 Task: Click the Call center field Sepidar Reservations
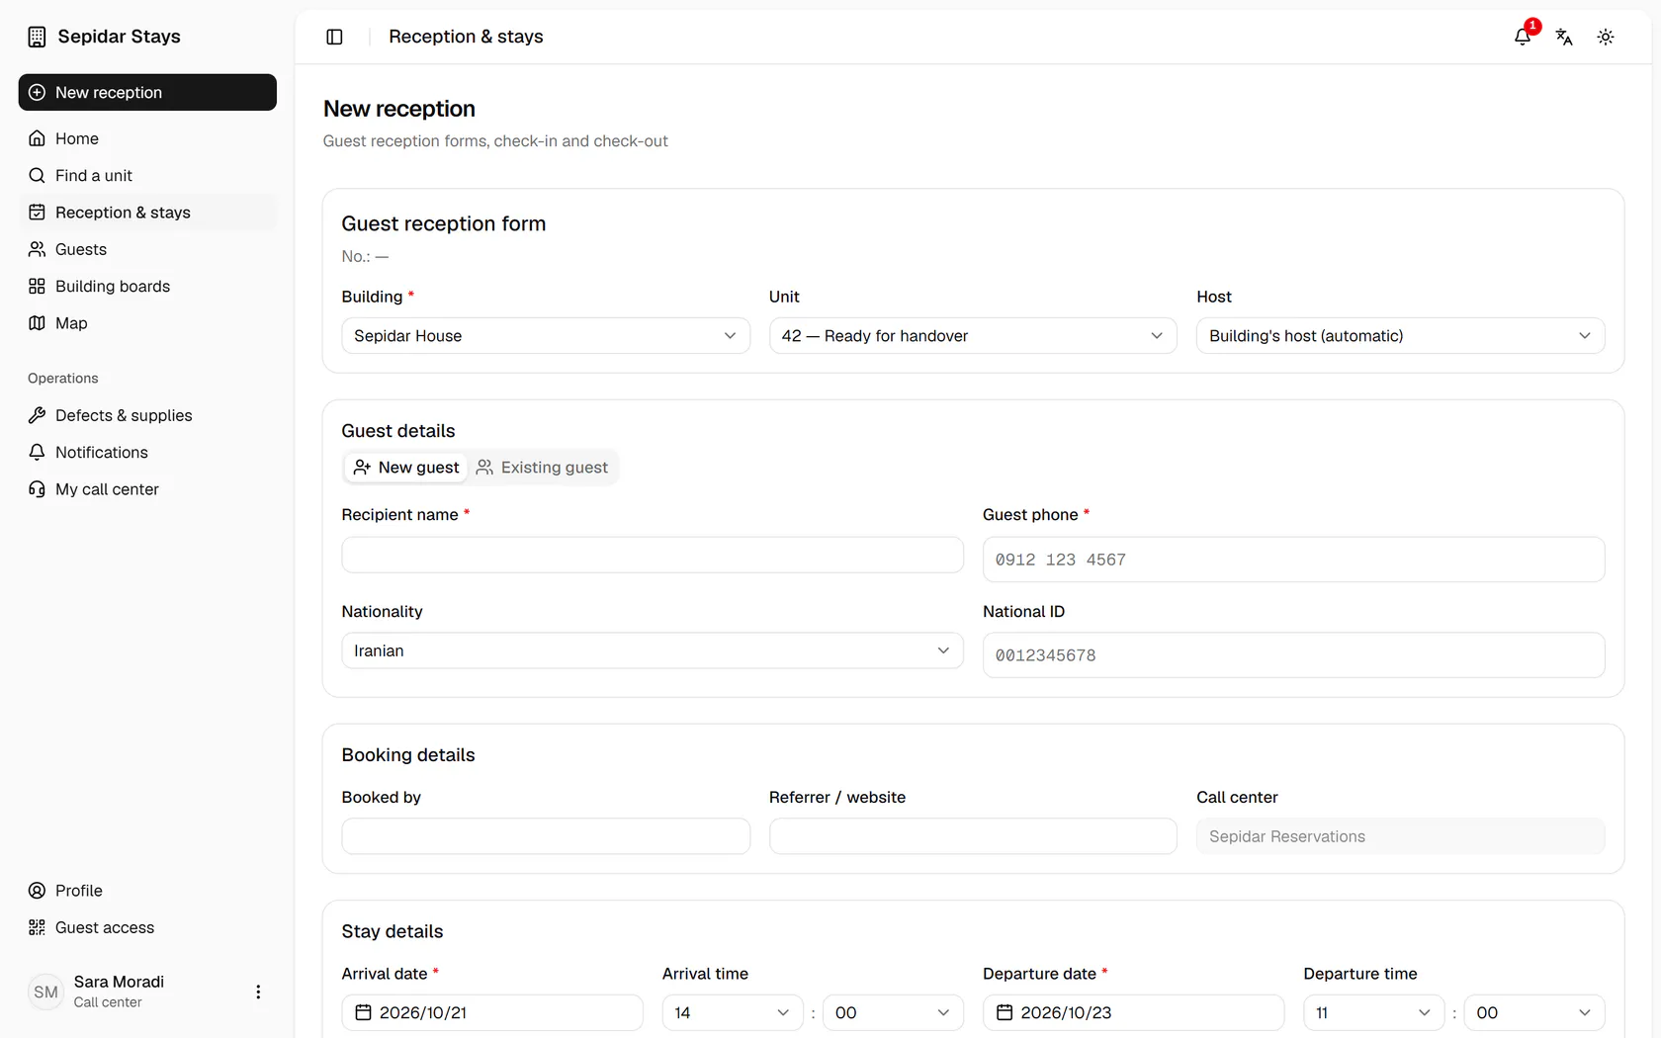point(1400,836)
